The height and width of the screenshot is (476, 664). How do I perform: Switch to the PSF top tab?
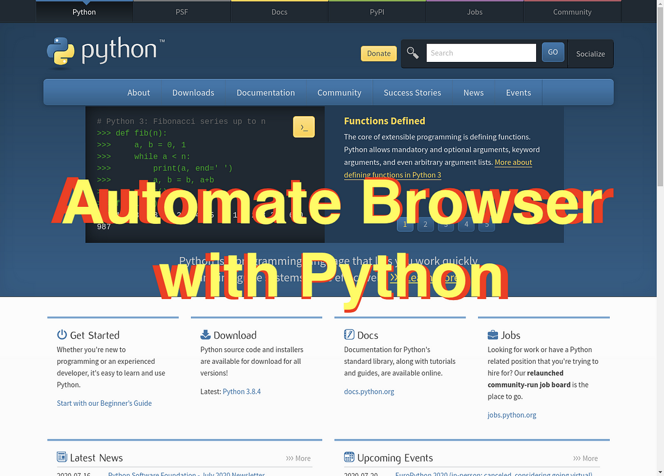(182, 12)
